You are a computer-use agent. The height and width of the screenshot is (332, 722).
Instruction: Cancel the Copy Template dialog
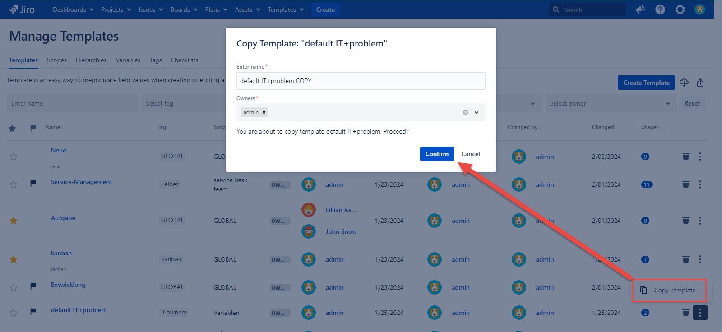tap(470, 154)
